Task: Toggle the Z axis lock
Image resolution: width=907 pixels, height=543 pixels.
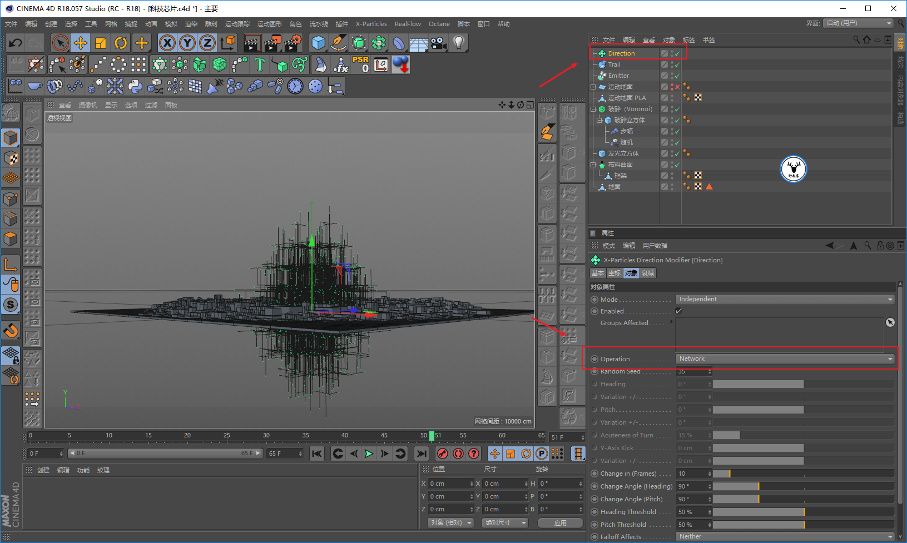Action: pyautogui.click(x=207, y=43)
